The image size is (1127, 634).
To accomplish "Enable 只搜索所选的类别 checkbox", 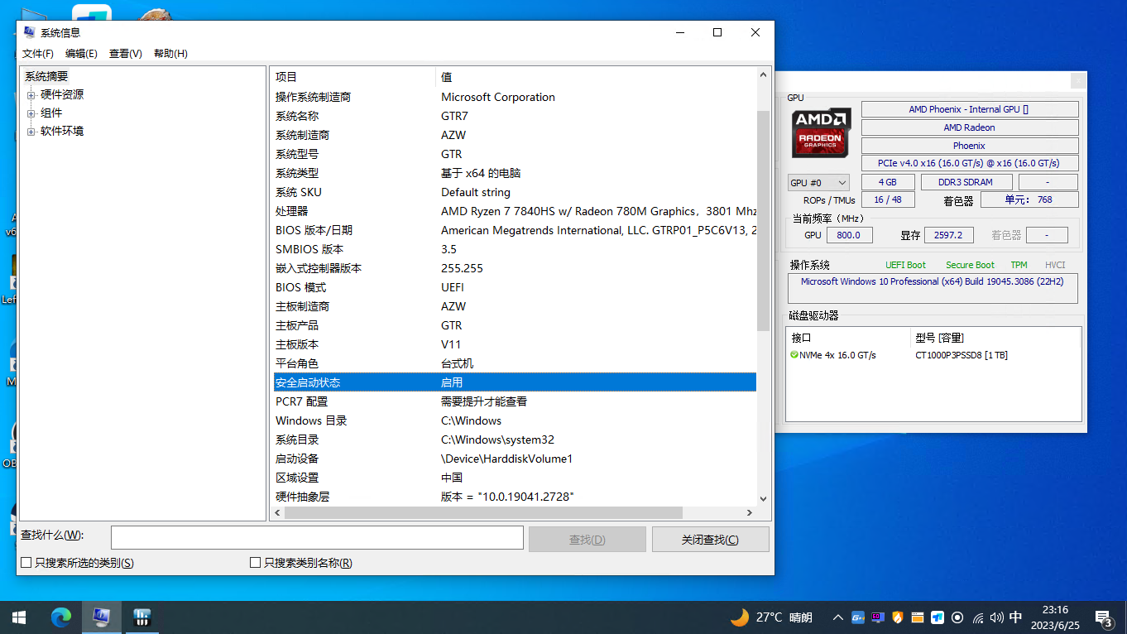I will click(26, 563).
